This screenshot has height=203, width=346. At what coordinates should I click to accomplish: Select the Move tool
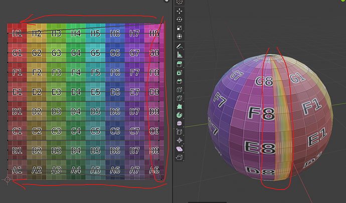[180, 11]
